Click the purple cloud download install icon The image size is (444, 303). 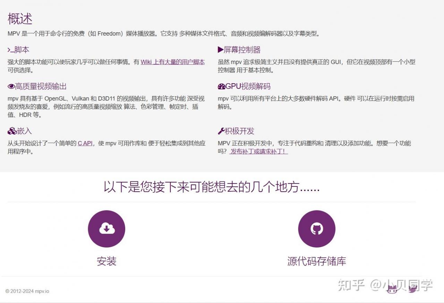(x=106, y=229)
